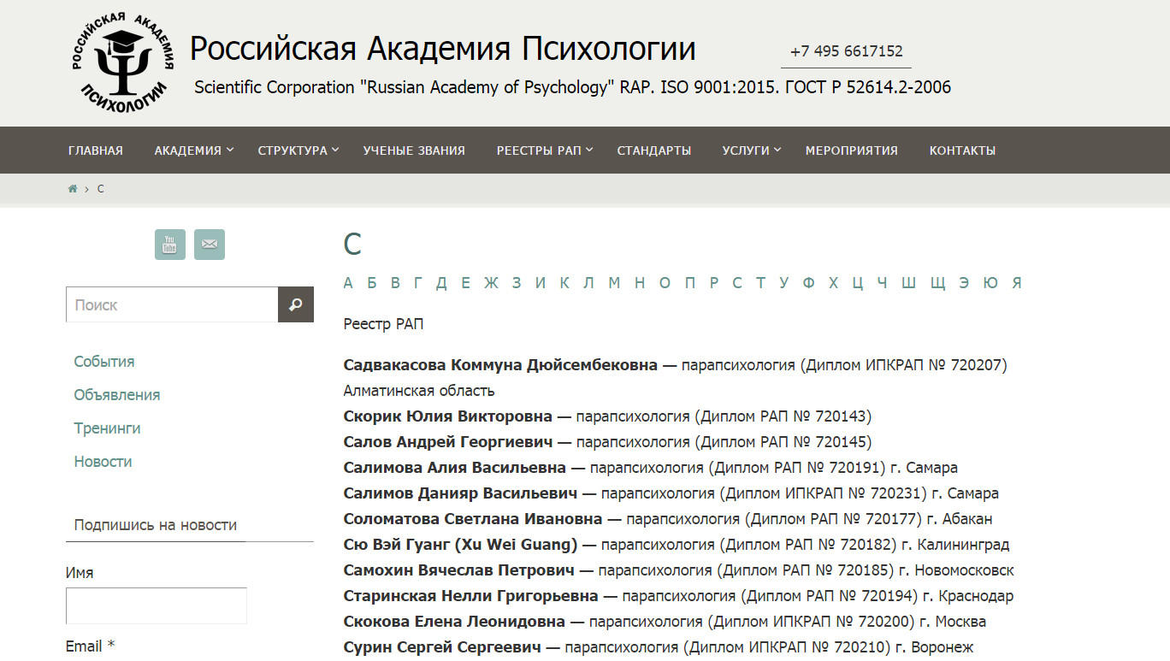Click the Russian Academy of Psychology logo
Viewport: 1170px width, 661px height.
click(x=122, y=63)
